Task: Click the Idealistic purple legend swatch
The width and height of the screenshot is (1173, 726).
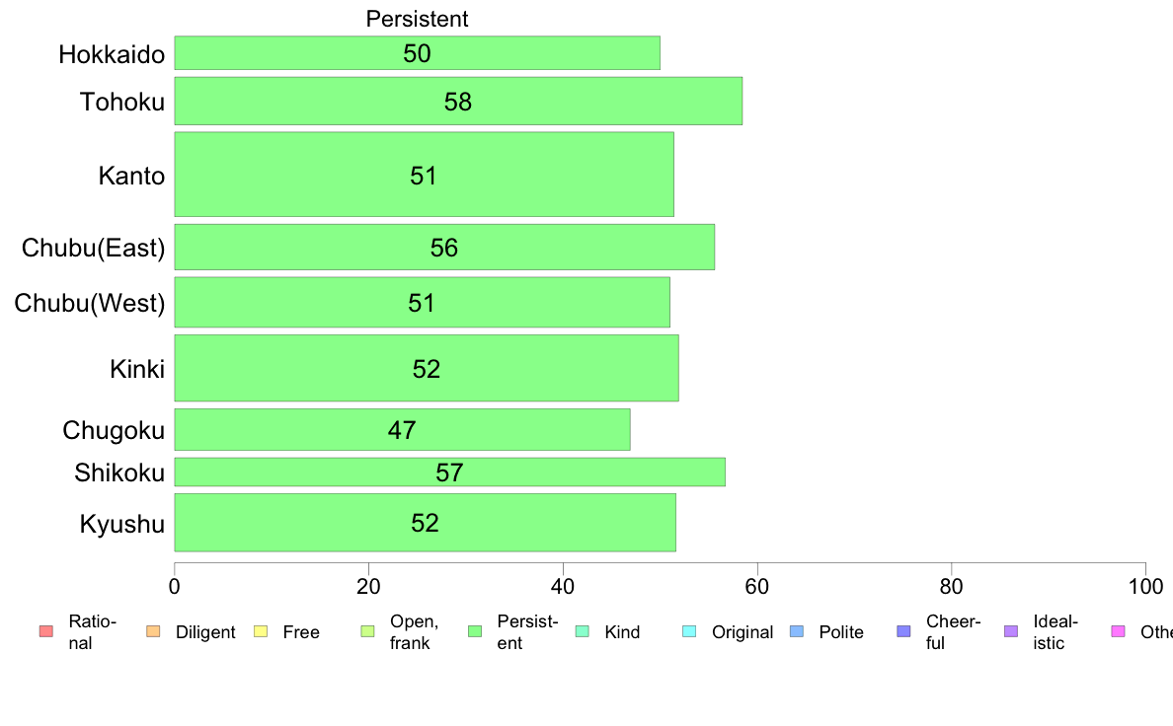Action: (1011, 631)
